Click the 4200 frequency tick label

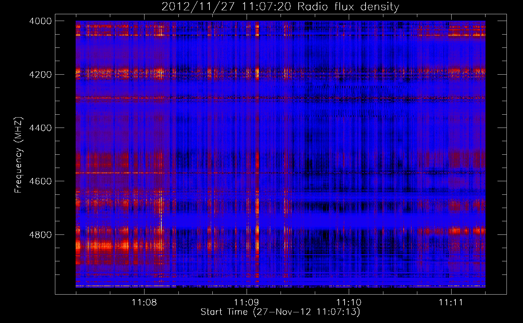[x=40, y=75]
